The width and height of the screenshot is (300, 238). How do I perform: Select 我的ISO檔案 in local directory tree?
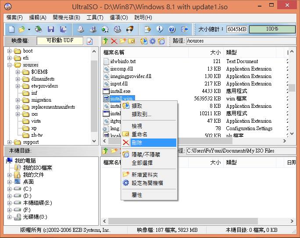tap(38, 167)
